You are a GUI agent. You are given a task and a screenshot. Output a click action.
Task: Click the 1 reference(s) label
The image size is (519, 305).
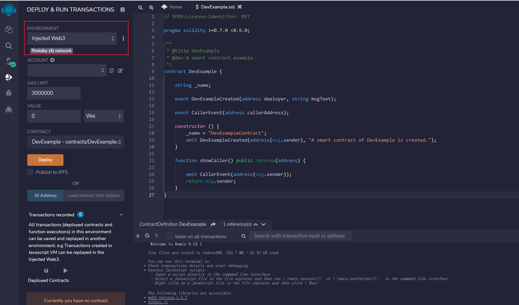click(237, 224)
